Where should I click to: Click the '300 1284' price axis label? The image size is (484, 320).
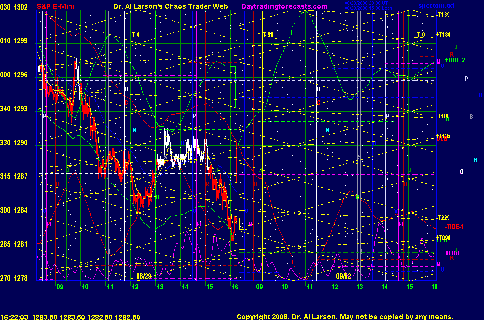(x=14, y=210)
